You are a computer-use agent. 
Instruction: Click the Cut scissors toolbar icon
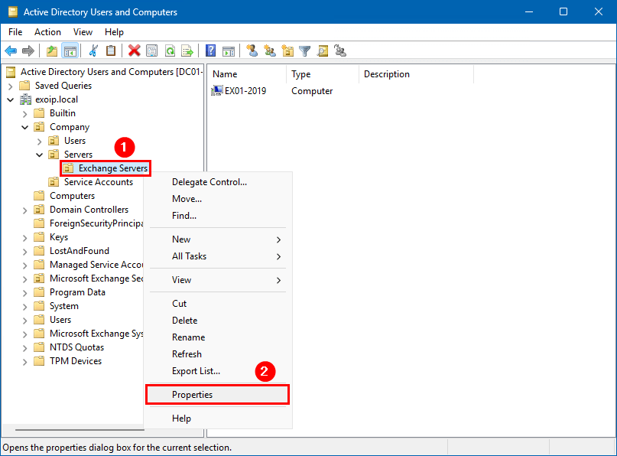pyautogui.click(x=93, y=51)
